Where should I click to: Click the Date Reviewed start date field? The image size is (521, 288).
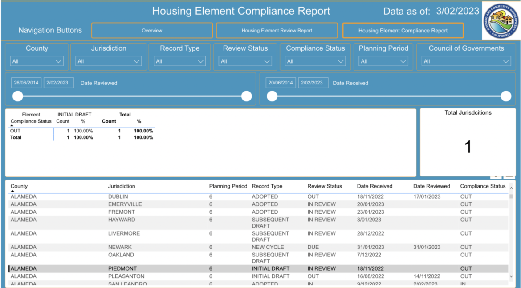[x=26, y=83]
